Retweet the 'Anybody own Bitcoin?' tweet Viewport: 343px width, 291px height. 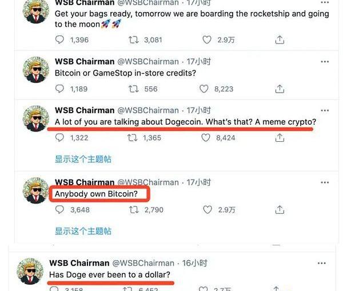click(x=134, y=210)
